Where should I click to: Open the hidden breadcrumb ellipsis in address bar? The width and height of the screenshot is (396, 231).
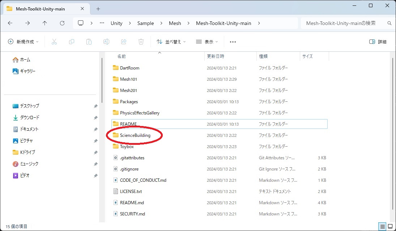point(102,23)
